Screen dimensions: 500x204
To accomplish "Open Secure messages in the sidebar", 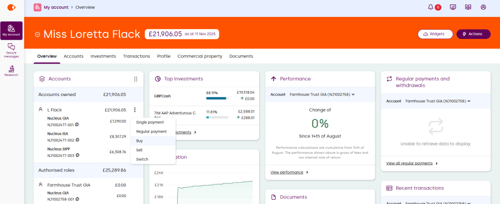I will click(x=11, y=50).
